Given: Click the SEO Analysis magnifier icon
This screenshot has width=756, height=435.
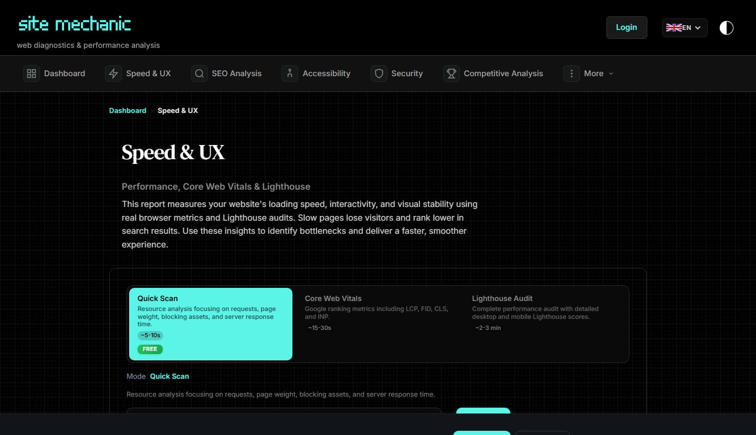Looking at the screenshot, I should coord(199,74).
